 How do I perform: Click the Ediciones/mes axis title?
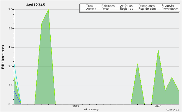pyautogui.click(x=3, y=57)
